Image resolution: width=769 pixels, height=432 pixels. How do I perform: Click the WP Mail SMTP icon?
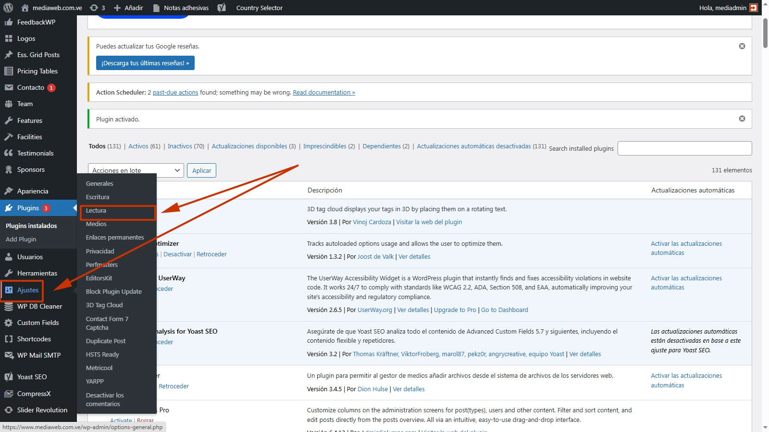pos(9,355)
